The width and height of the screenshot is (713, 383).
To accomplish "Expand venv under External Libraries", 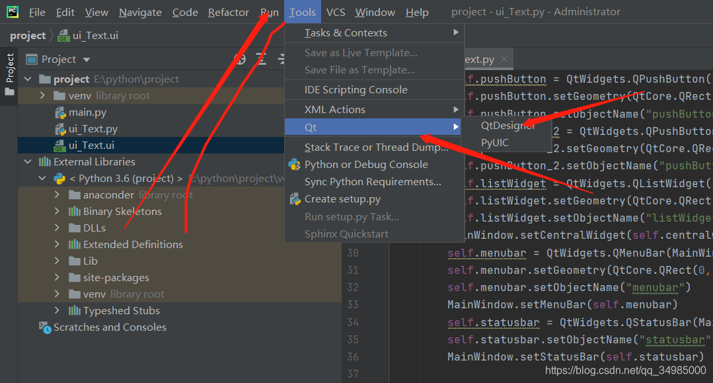I will [x=57, y=294].
